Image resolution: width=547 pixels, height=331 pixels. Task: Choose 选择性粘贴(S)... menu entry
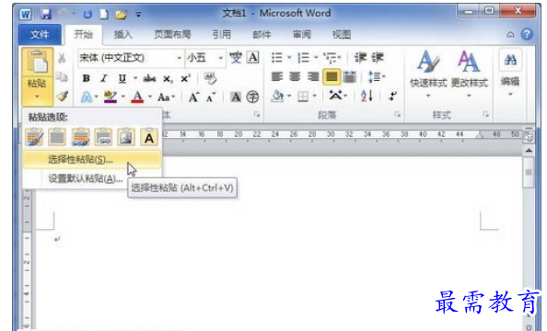(92, 160)
